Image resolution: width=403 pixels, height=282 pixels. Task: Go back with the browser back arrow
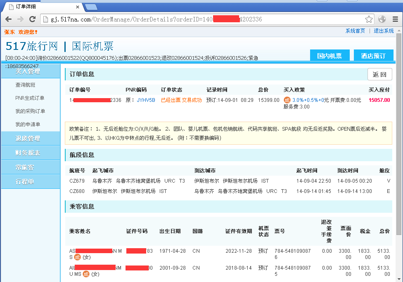8,19
